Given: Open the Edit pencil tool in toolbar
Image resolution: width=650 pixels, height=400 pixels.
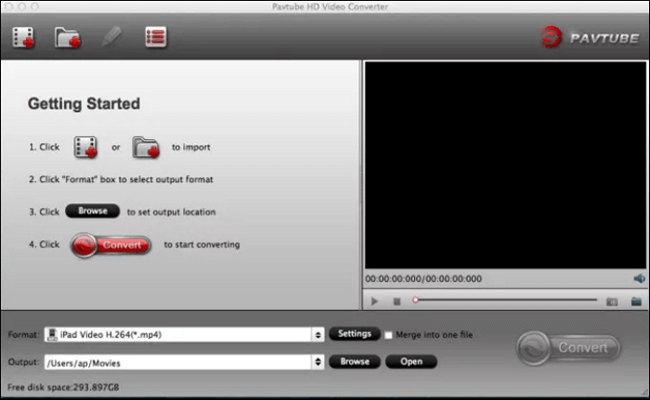Looking at the screenshot, I should [x=112, y=37].
